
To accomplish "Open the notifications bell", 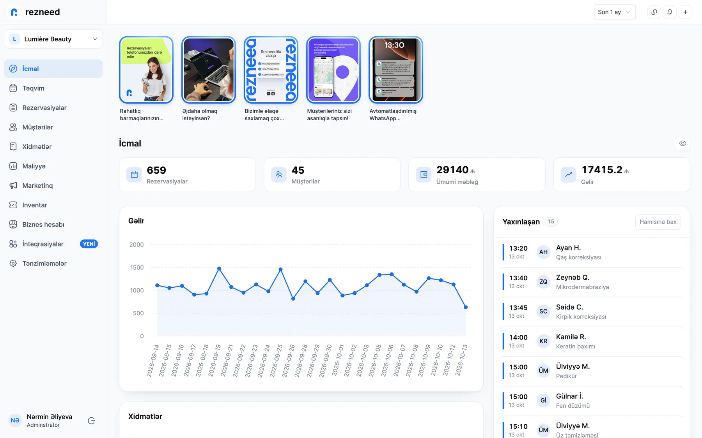I will pyautogui.click(x=670, y=12).
